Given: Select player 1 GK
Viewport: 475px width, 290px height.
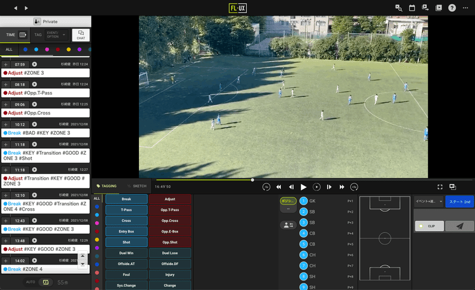Looking at the screenshot, I should point(303,201).
